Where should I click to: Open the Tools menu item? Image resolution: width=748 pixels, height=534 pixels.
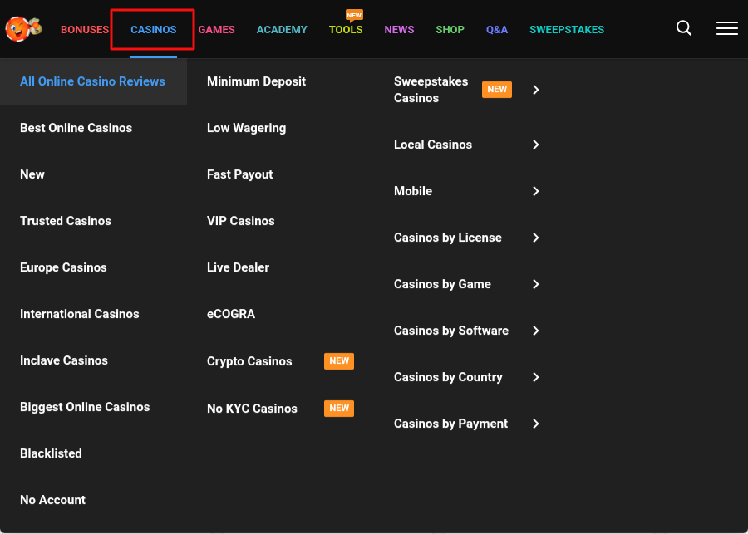coord(346,29)
